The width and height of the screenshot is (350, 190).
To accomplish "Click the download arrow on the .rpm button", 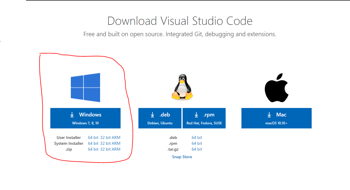I will (x=196, y=115).
